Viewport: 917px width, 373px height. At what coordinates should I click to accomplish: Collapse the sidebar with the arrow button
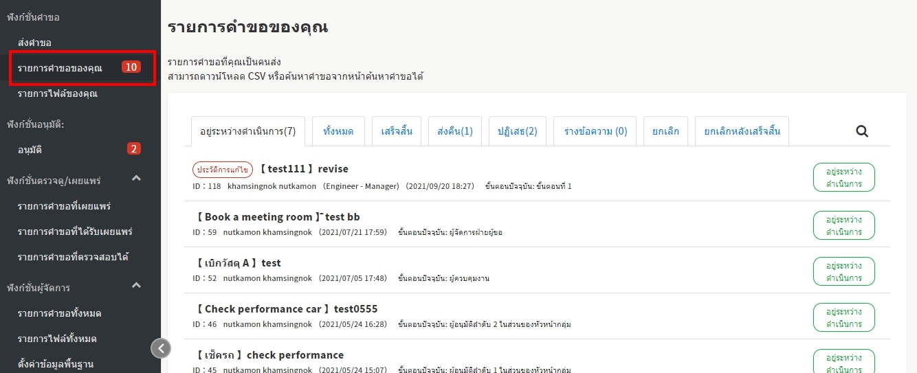click(x=160, y=348)
